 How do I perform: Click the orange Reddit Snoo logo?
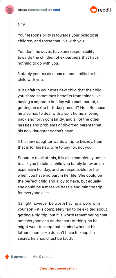coord(94,10)
